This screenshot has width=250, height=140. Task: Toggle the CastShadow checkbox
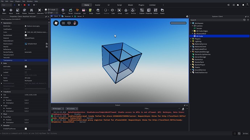tap(26, 29)
